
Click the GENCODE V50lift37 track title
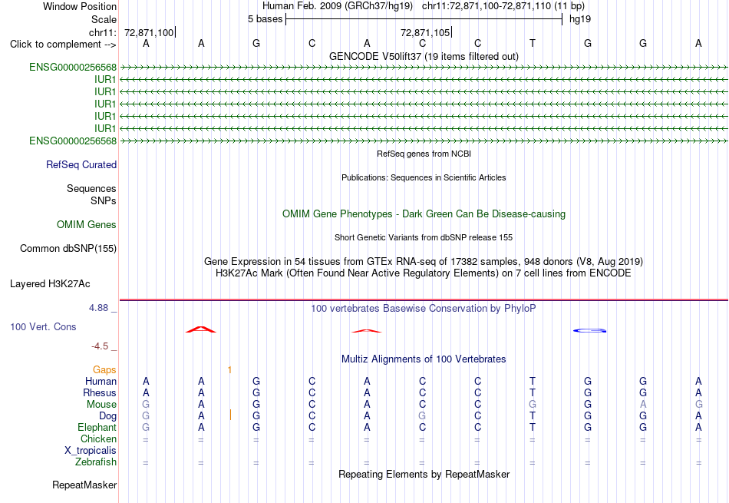pyautogui.click(x=424, y=56)
